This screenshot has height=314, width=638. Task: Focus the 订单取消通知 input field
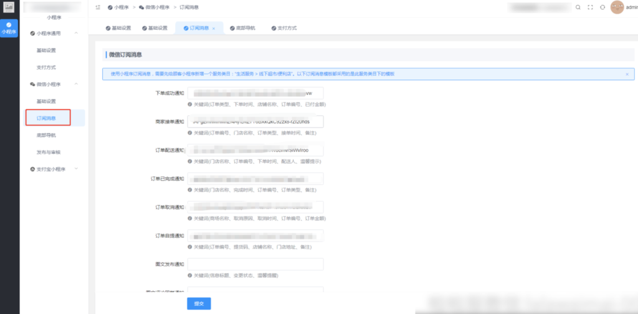coord(255,207)
